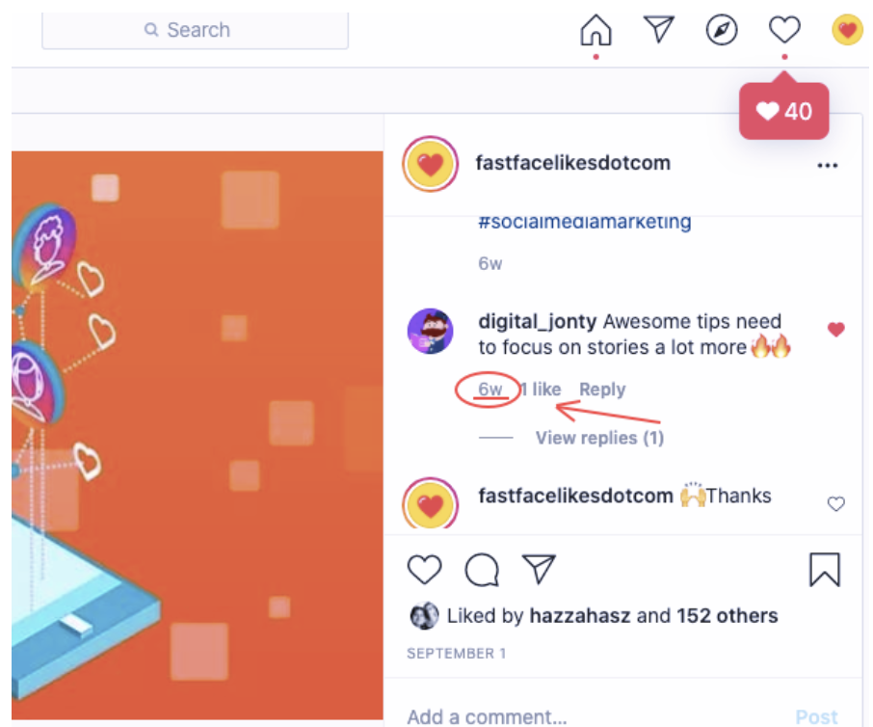Open Direct messages paper plane icon
The height and width of the screenshot is (727, 873).
(659, 29)
